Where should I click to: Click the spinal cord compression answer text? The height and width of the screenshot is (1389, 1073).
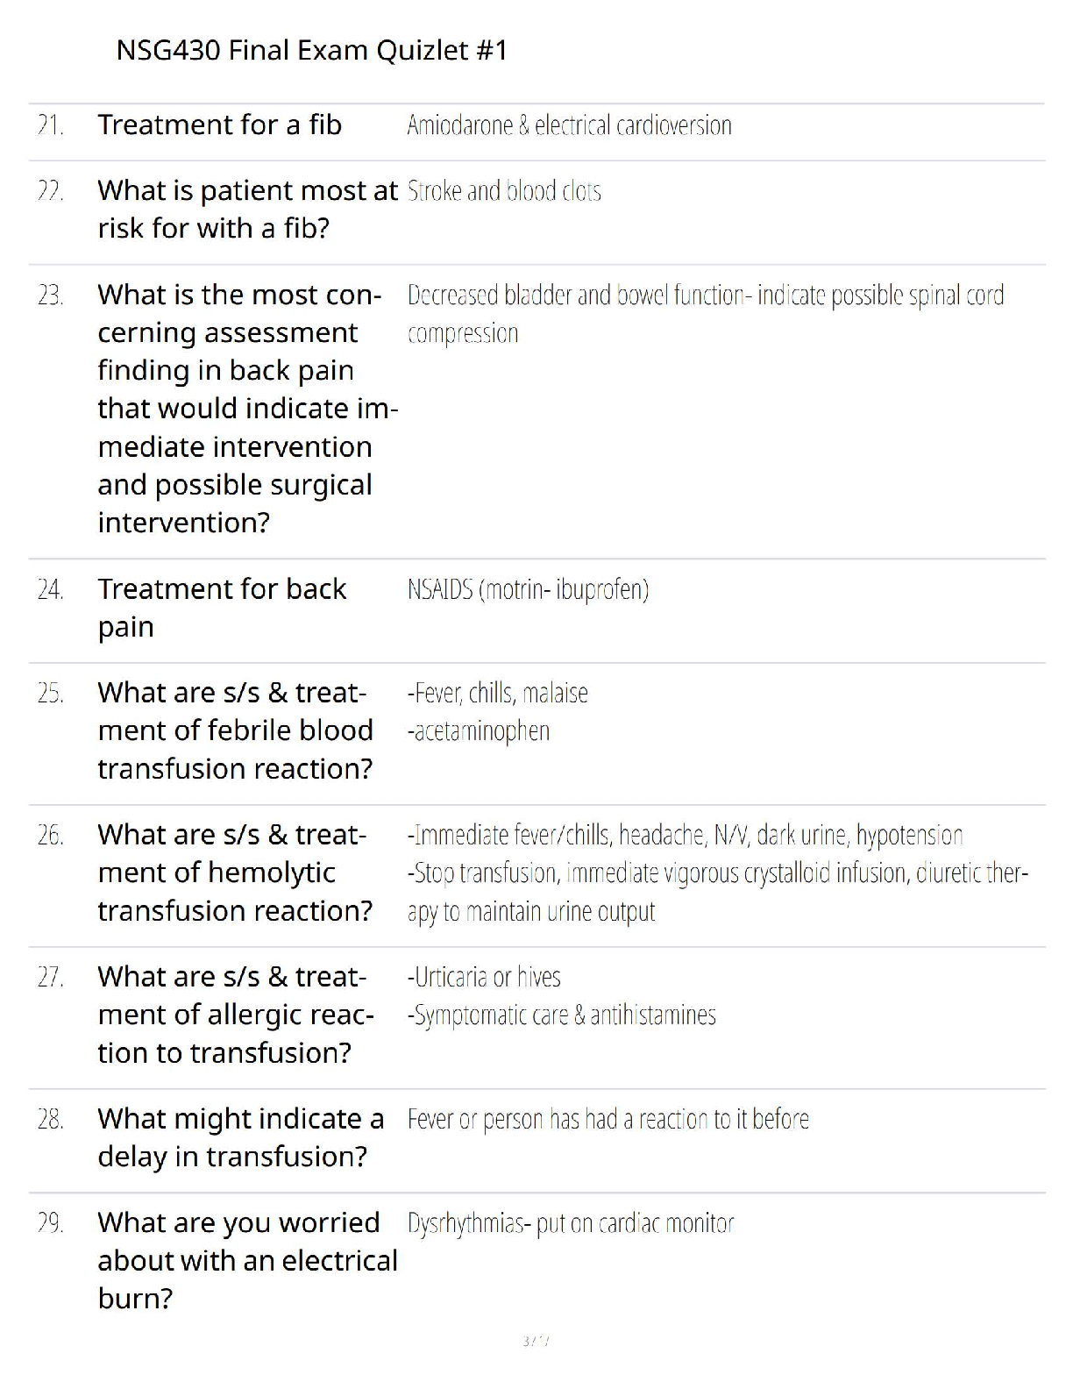(706, 314)
